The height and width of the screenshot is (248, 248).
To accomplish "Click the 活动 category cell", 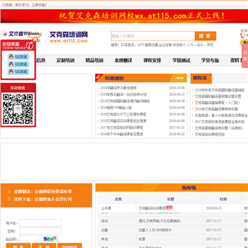I will (x=104, y=221).
